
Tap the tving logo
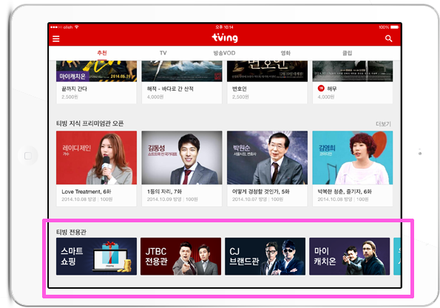click(225, 38)
